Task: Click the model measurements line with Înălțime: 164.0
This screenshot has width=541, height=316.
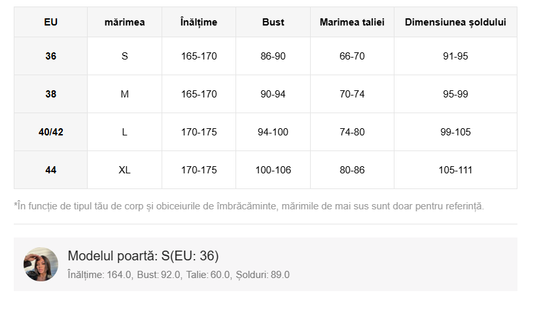Action: (x=179, y=275)
